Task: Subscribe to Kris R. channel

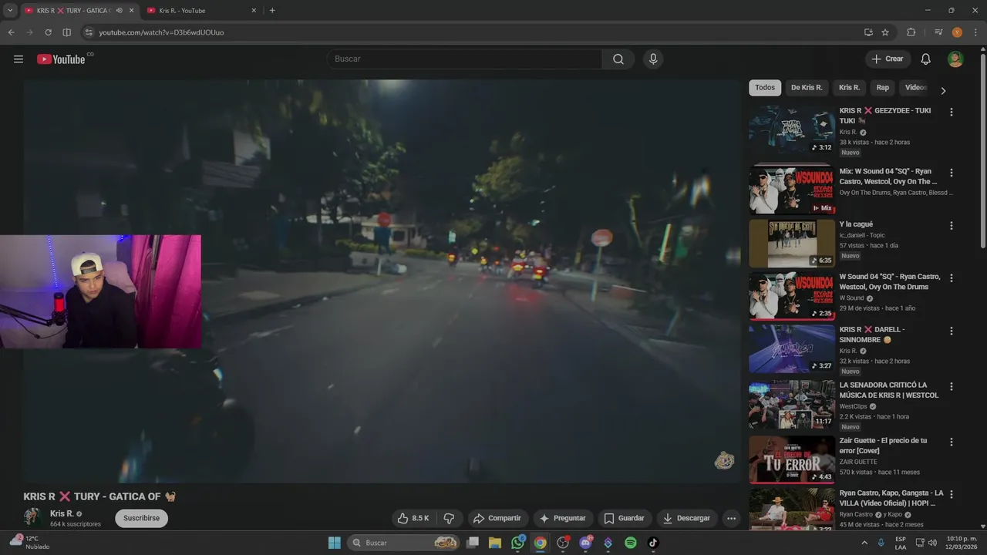Action: coord(141,518)
